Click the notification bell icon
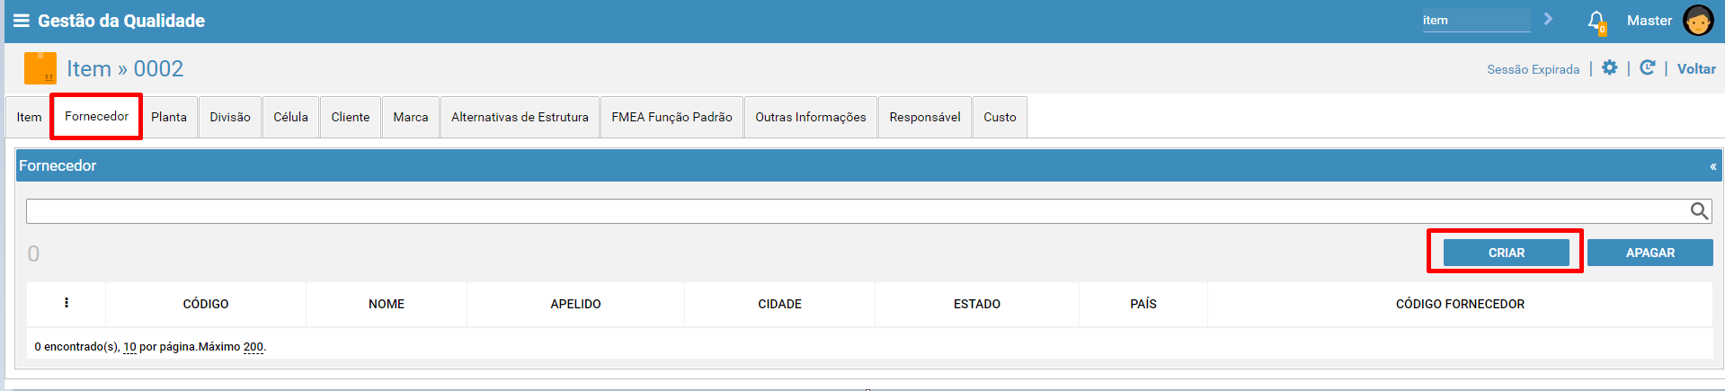The image size is (1725, 391). point(1596,21)
